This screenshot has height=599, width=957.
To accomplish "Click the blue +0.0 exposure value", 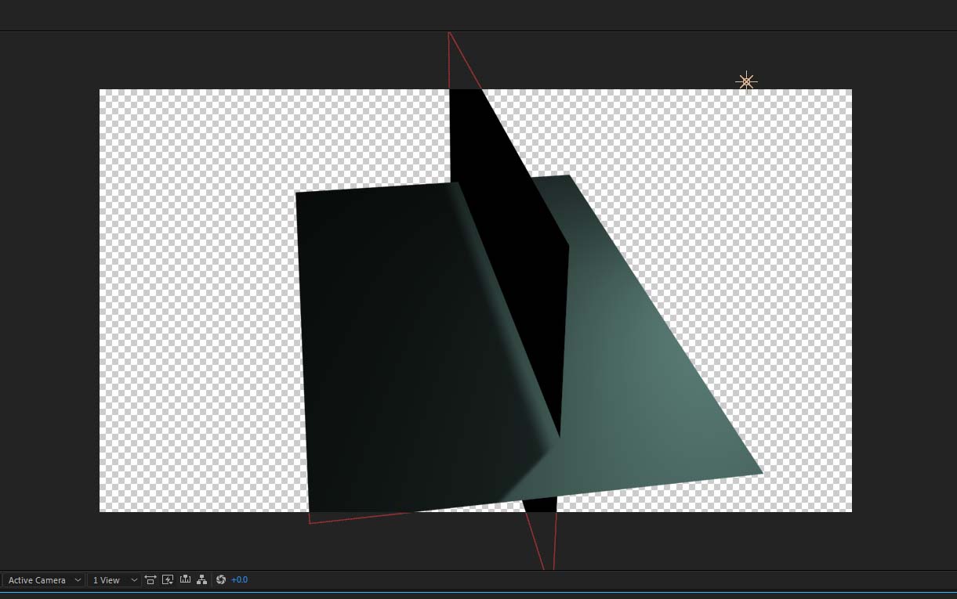I will tap(239, 579).
